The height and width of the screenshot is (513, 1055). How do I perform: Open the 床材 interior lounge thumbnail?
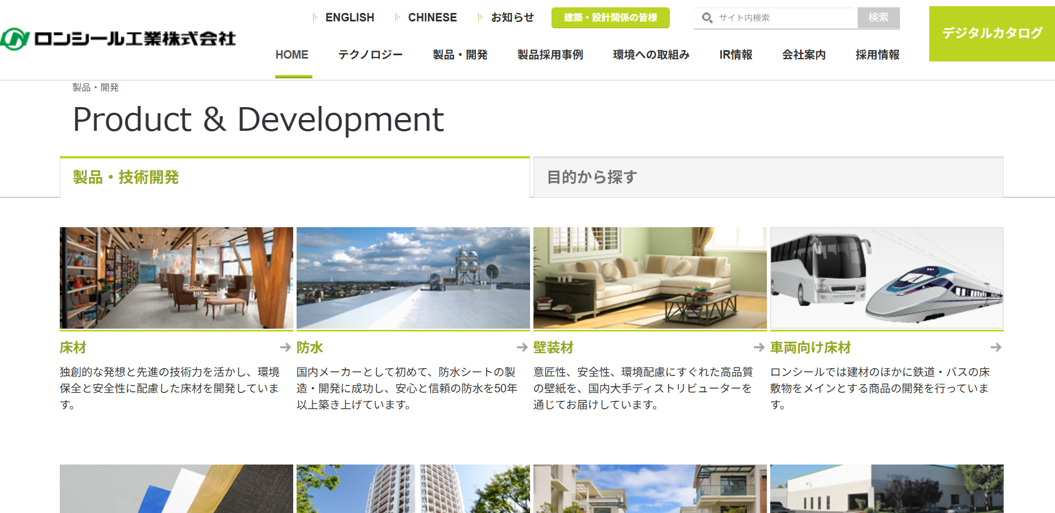click(176, 278)
